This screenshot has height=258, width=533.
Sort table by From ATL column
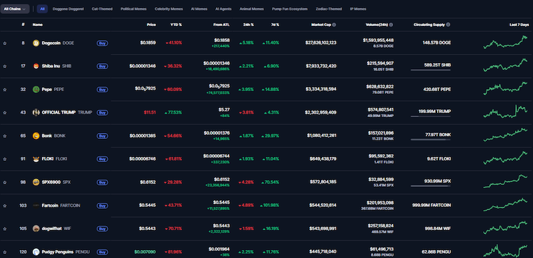(221, 25)
